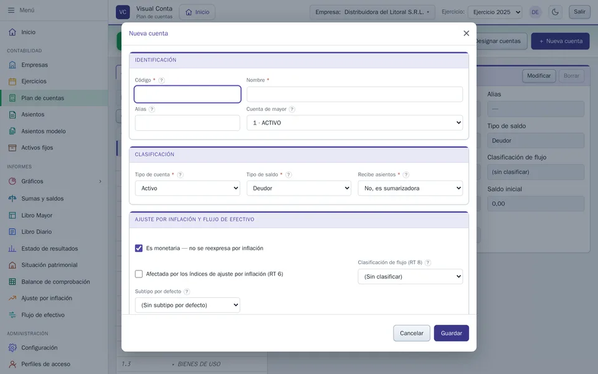Click the Activos fijos archive icon
This screenshot has width=598, height=374.
tap(12, 148)
